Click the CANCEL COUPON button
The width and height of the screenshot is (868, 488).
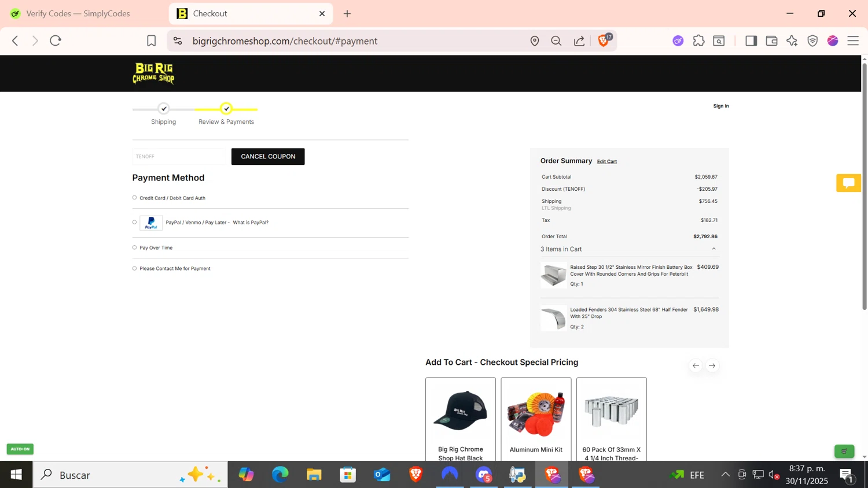click(268, 157)
